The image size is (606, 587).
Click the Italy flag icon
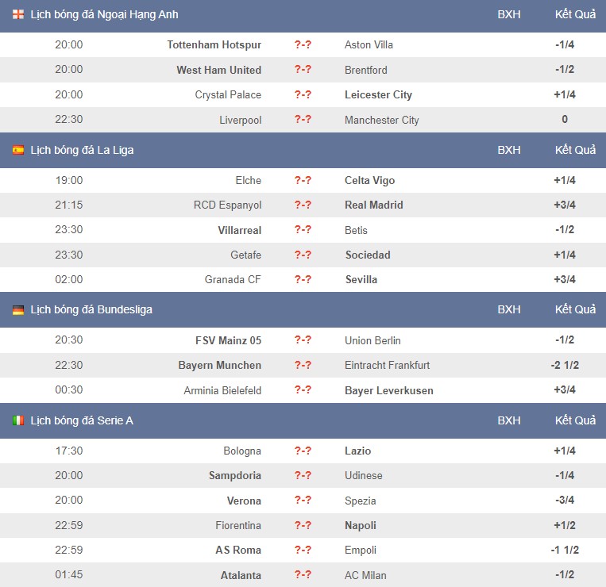(18, 420)
